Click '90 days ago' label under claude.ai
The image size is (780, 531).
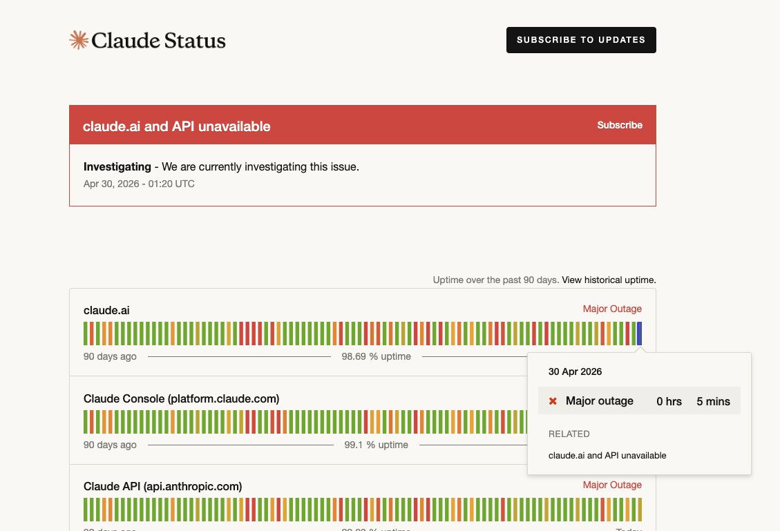tap(110, 356)
